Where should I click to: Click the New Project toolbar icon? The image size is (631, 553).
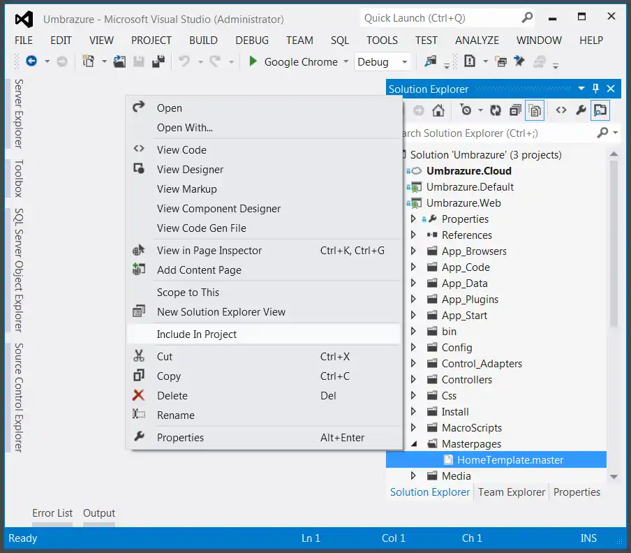(x=88, y=61)
